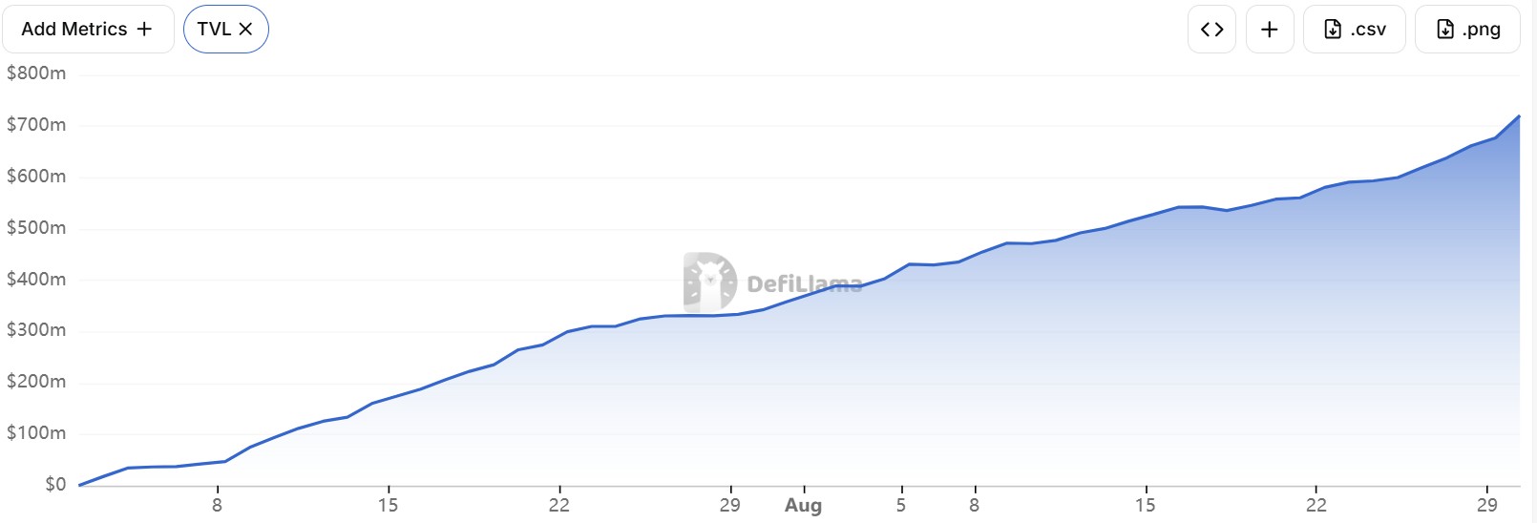Image resolution: width=1537 pixels, height=523 pixels.
Task: Click the plus icon in Add Metrics
Action: [x=144, y=29]
